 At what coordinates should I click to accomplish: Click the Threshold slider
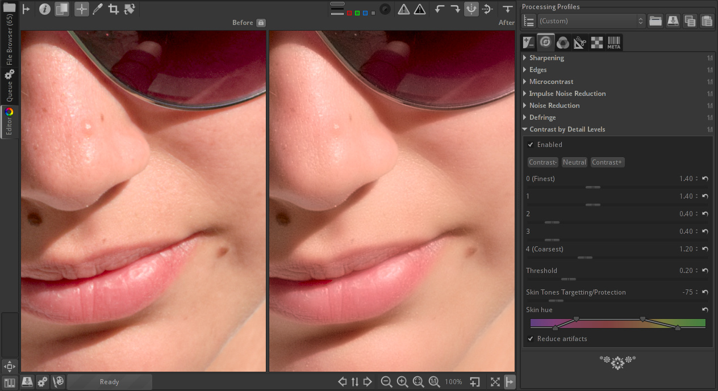568,279
